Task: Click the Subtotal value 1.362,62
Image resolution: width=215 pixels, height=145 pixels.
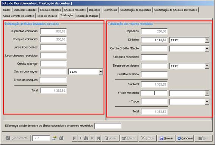Action: click(x=154, y=84)
